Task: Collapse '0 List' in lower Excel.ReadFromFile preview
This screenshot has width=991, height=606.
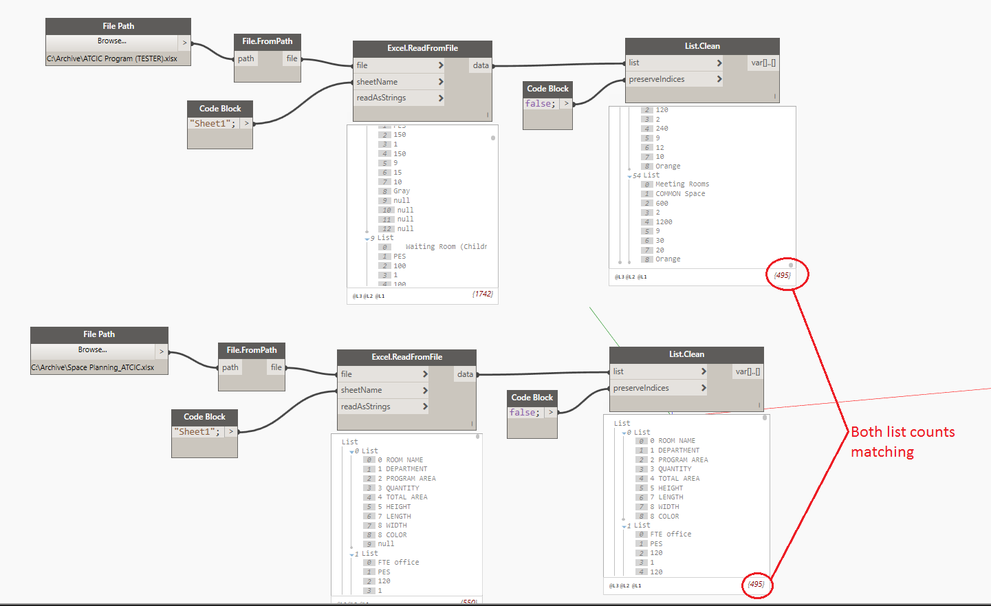Action: point(351,452)
